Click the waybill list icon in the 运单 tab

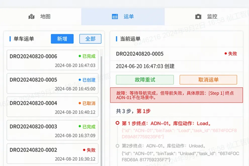(115, 17)
